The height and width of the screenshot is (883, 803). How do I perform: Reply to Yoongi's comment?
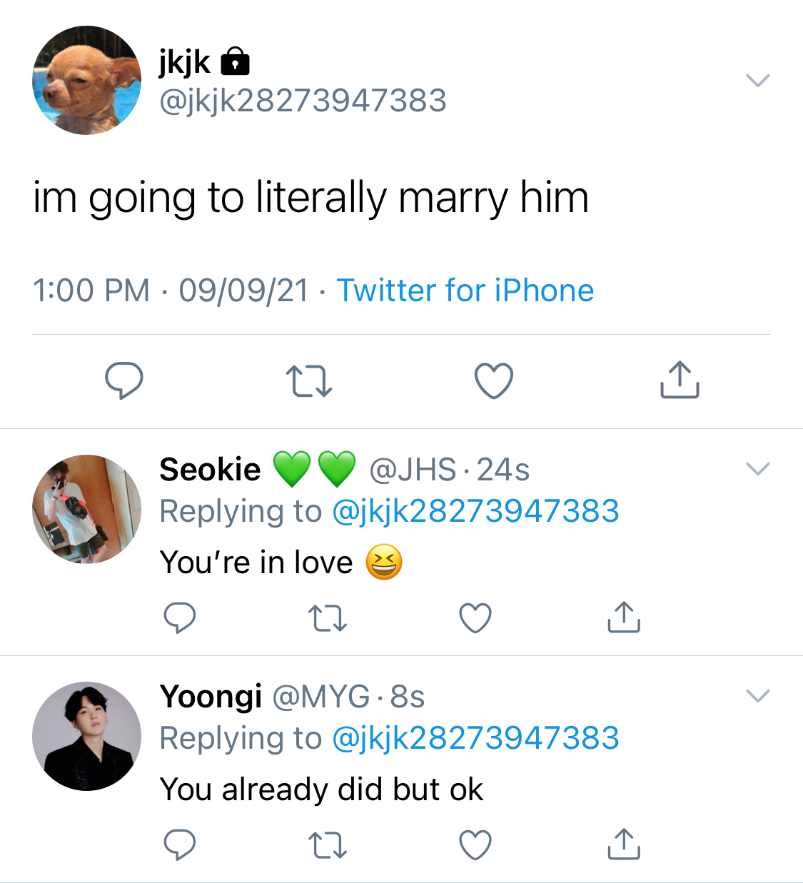click(x=180, y=845)
